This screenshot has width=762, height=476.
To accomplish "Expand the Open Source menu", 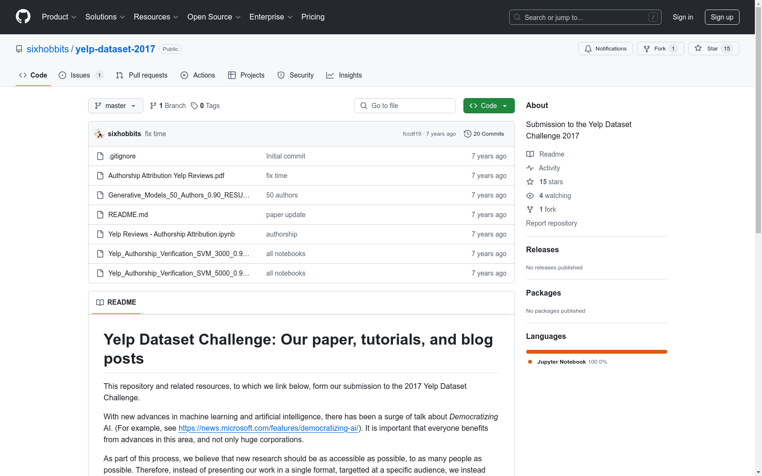I will tap(214, 17).
